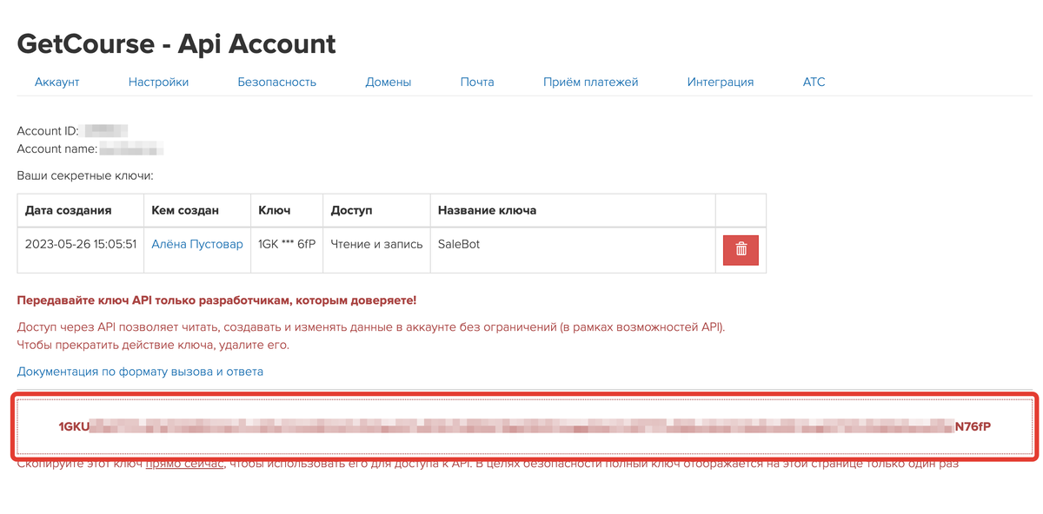Select the Почта tab
The image size is (1043, 514).
[476, 81]
